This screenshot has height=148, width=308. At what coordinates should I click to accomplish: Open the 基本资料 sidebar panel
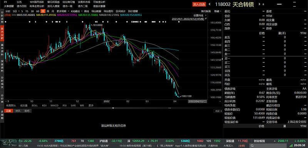click(x=2, y=50)
